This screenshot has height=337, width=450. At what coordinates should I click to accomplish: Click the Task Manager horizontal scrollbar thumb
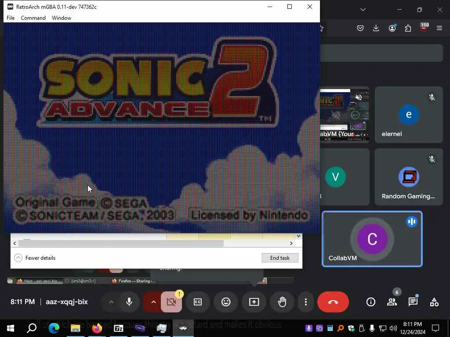[121, 243]
